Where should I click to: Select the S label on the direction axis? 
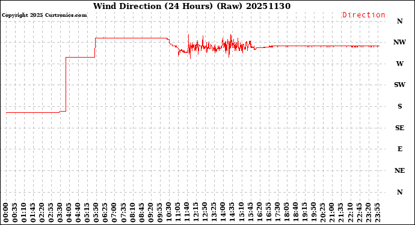(x=399, y=106)
